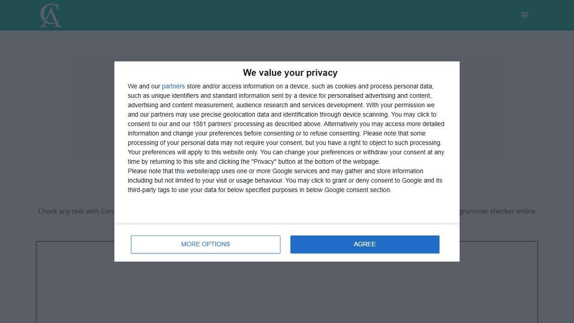
Task: Click the "Check any text with" description
Action: 76,211
